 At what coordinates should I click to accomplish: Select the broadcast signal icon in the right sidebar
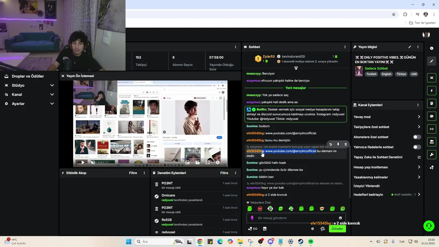[431, 129]
